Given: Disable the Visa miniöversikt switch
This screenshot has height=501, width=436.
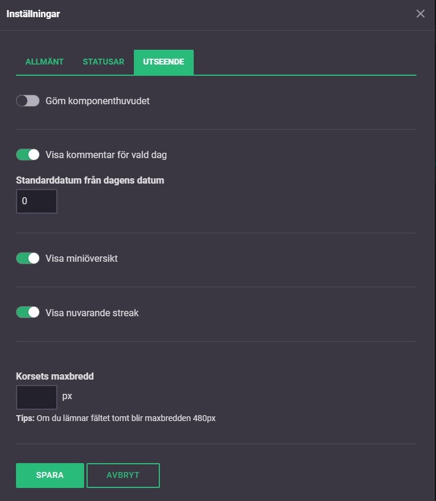Looking at the screenshot, I should click(x=28, y=258).
